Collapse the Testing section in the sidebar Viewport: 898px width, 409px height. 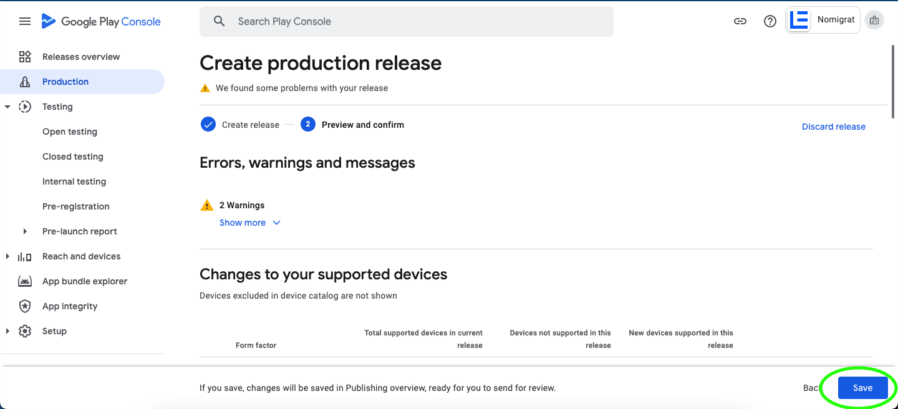click(x=7, y=107)
